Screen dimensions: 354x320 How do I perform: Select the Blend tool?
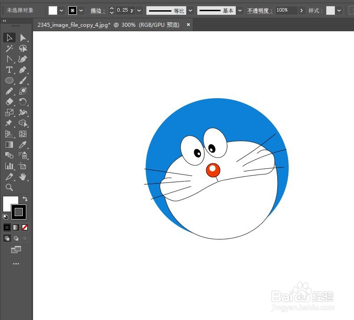point(9,155)
